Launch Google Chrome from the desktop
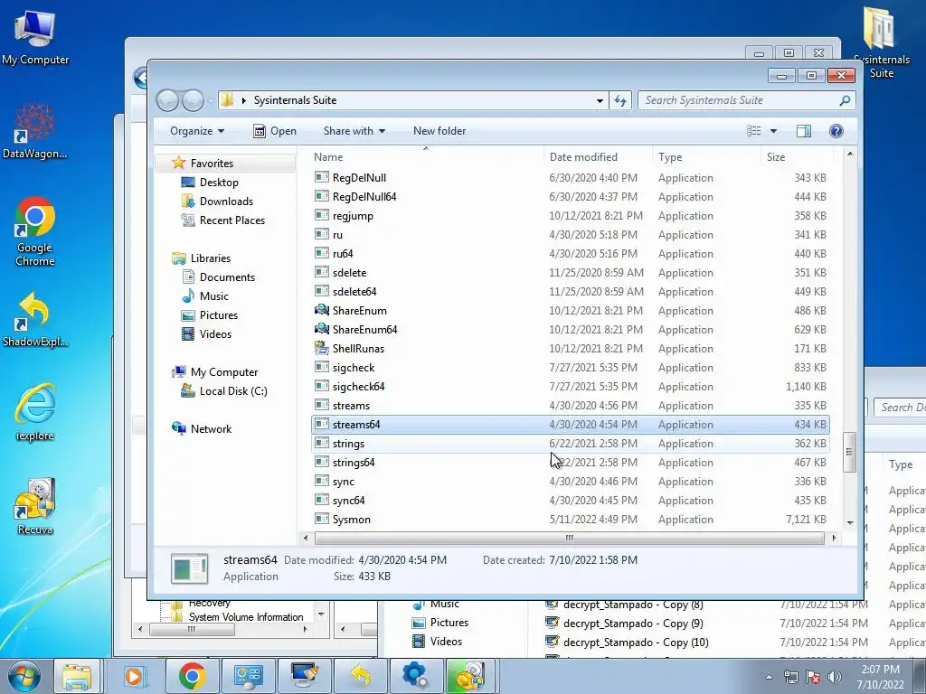 tap(35, 231)
